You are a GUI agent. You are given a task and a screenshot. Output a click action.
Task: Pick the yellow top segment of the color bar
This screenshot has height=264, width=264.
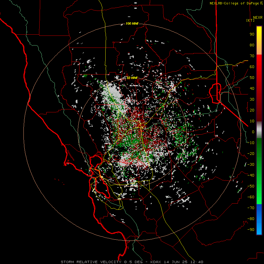tap(259, 40)
